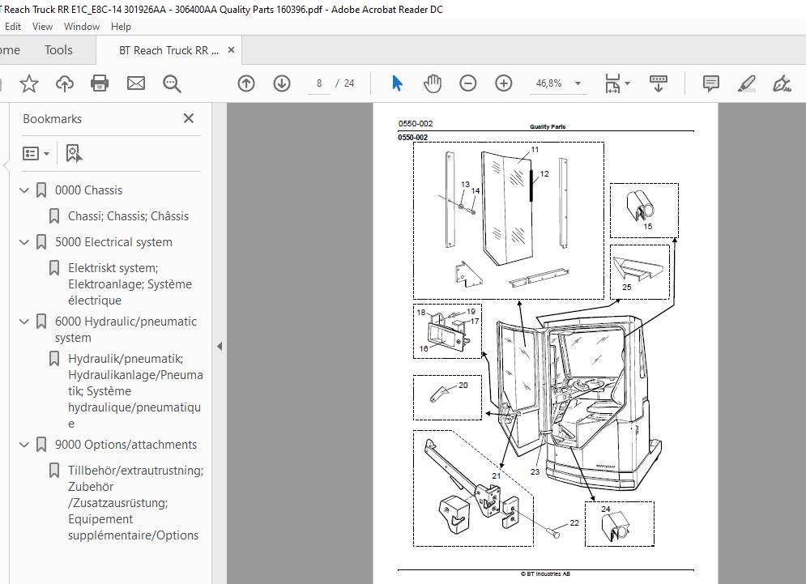Zoom out with the minus icon
This screenshot has width=806, height=584.
(x=468, y=83)
